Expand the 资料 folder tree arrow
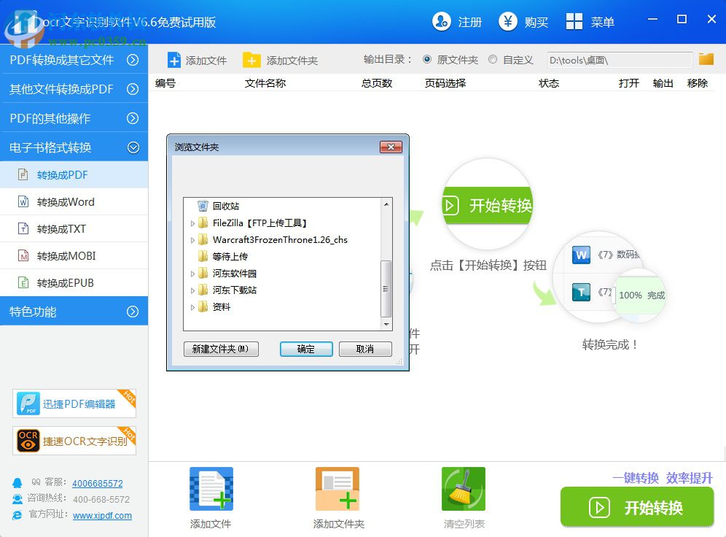The width and height of the screenshot is (726, 537). click(x=192, y=307)
